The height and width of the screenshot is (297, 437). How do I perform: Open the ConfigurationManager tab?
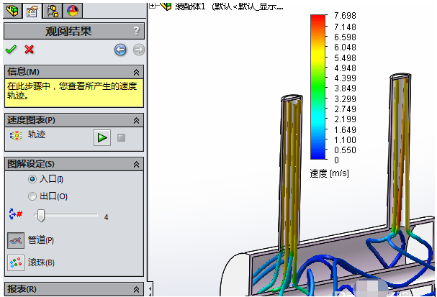53,11
